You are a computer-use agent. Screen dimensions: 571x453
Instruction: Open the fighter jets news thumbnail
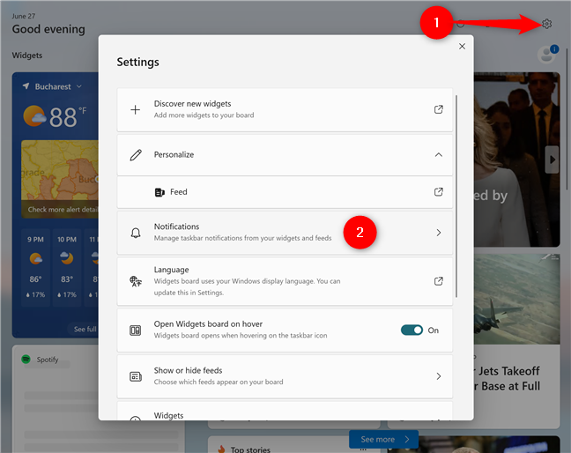pyautogui.click(x=516, y=299)
